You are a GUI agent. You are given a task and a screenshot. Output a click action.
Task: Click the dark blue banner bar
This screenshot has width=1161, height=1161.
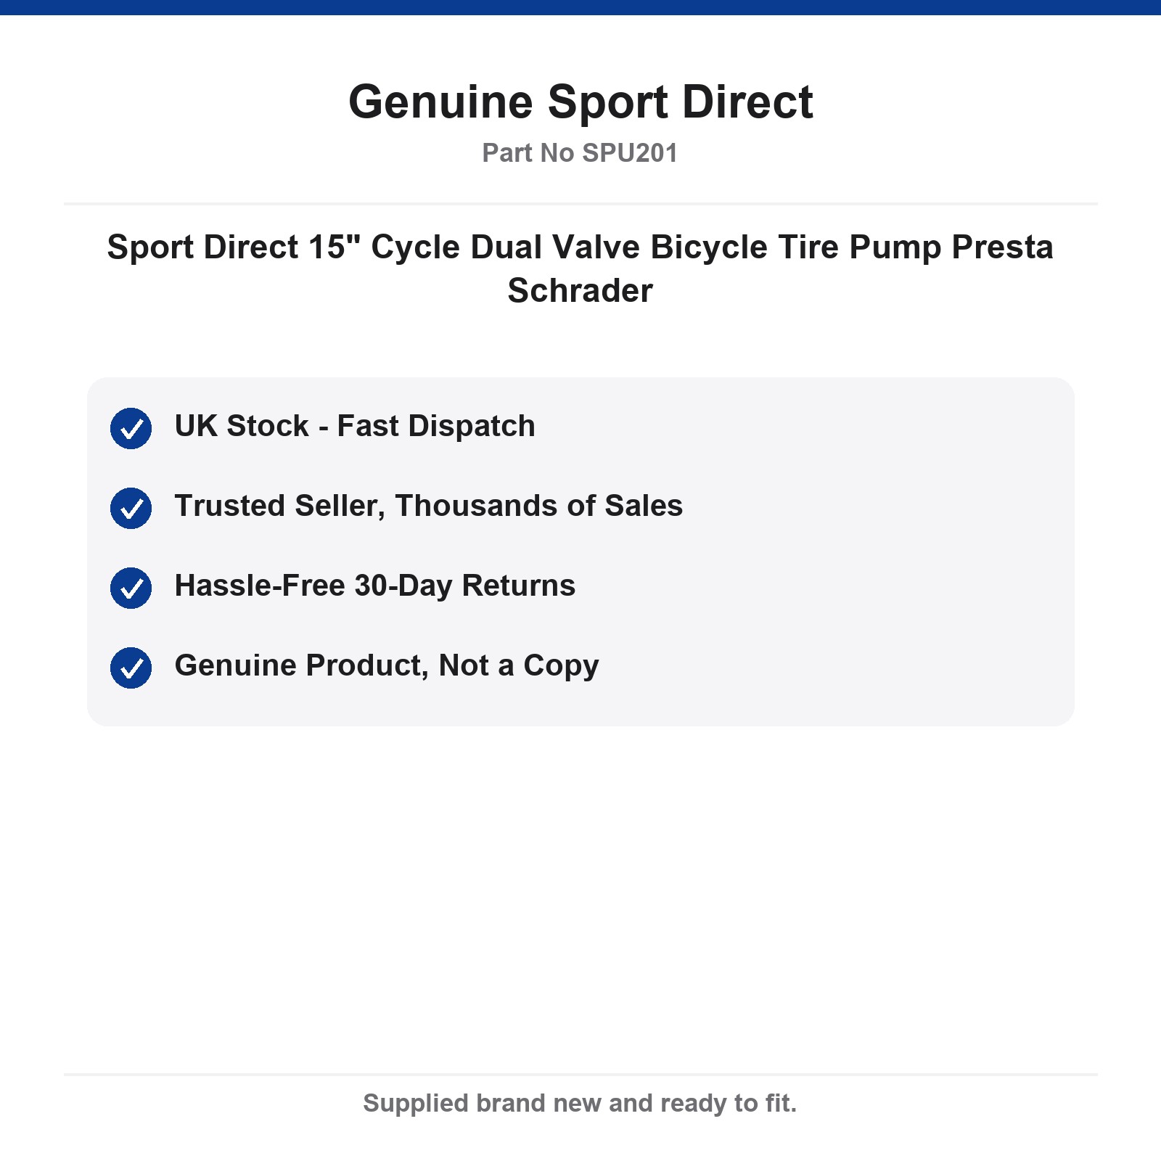(580, 7)
